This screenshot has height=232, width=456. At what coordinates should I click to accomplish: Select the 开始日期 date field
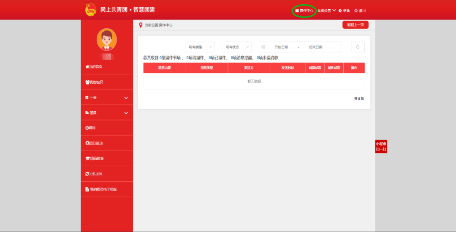coord(281,47)
